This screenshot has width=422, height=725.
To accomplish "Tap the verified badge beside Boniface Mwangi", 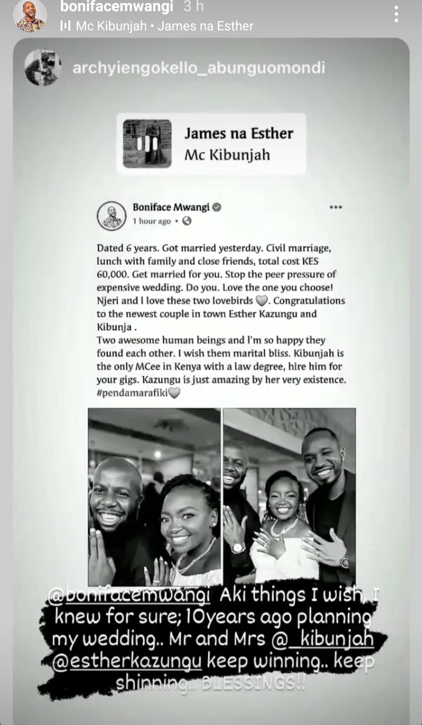I will (x=216, y=207).
